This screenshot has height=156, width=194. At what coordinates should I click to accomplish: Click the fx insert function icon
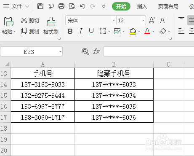point(96,51)
